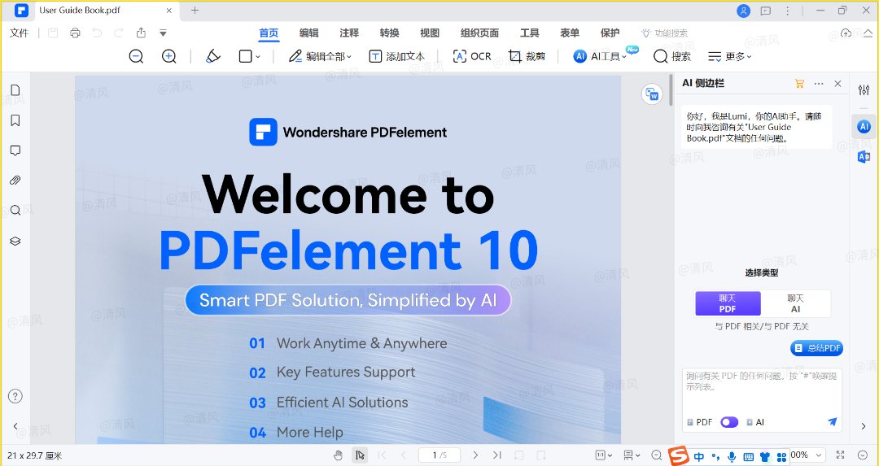
Task: Select the 聊天 AI chat type
Action: tap(795, 303)
